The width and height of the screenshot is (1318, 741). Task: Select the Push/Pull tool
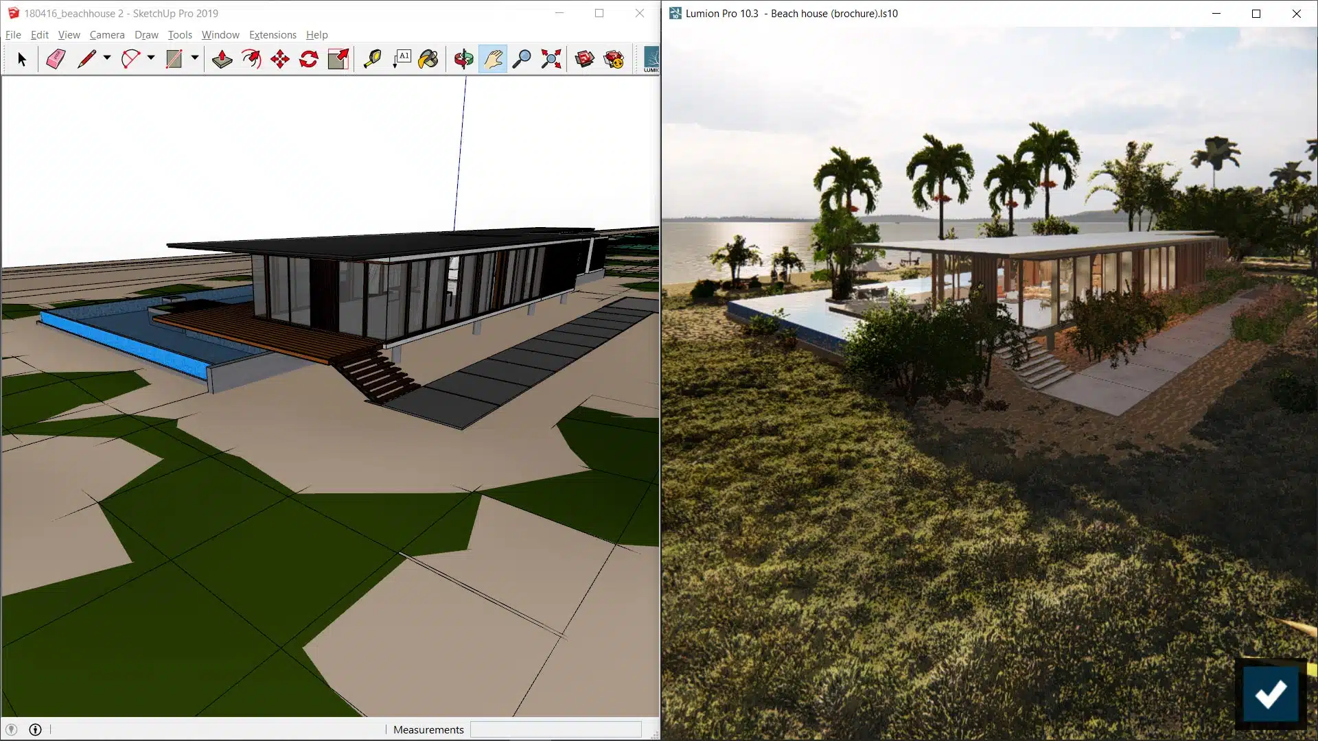click(222, 59)
